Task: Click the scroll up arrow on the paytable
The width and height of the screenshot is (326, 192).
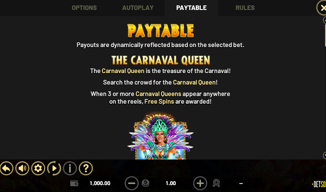Action: click(324, 20)
